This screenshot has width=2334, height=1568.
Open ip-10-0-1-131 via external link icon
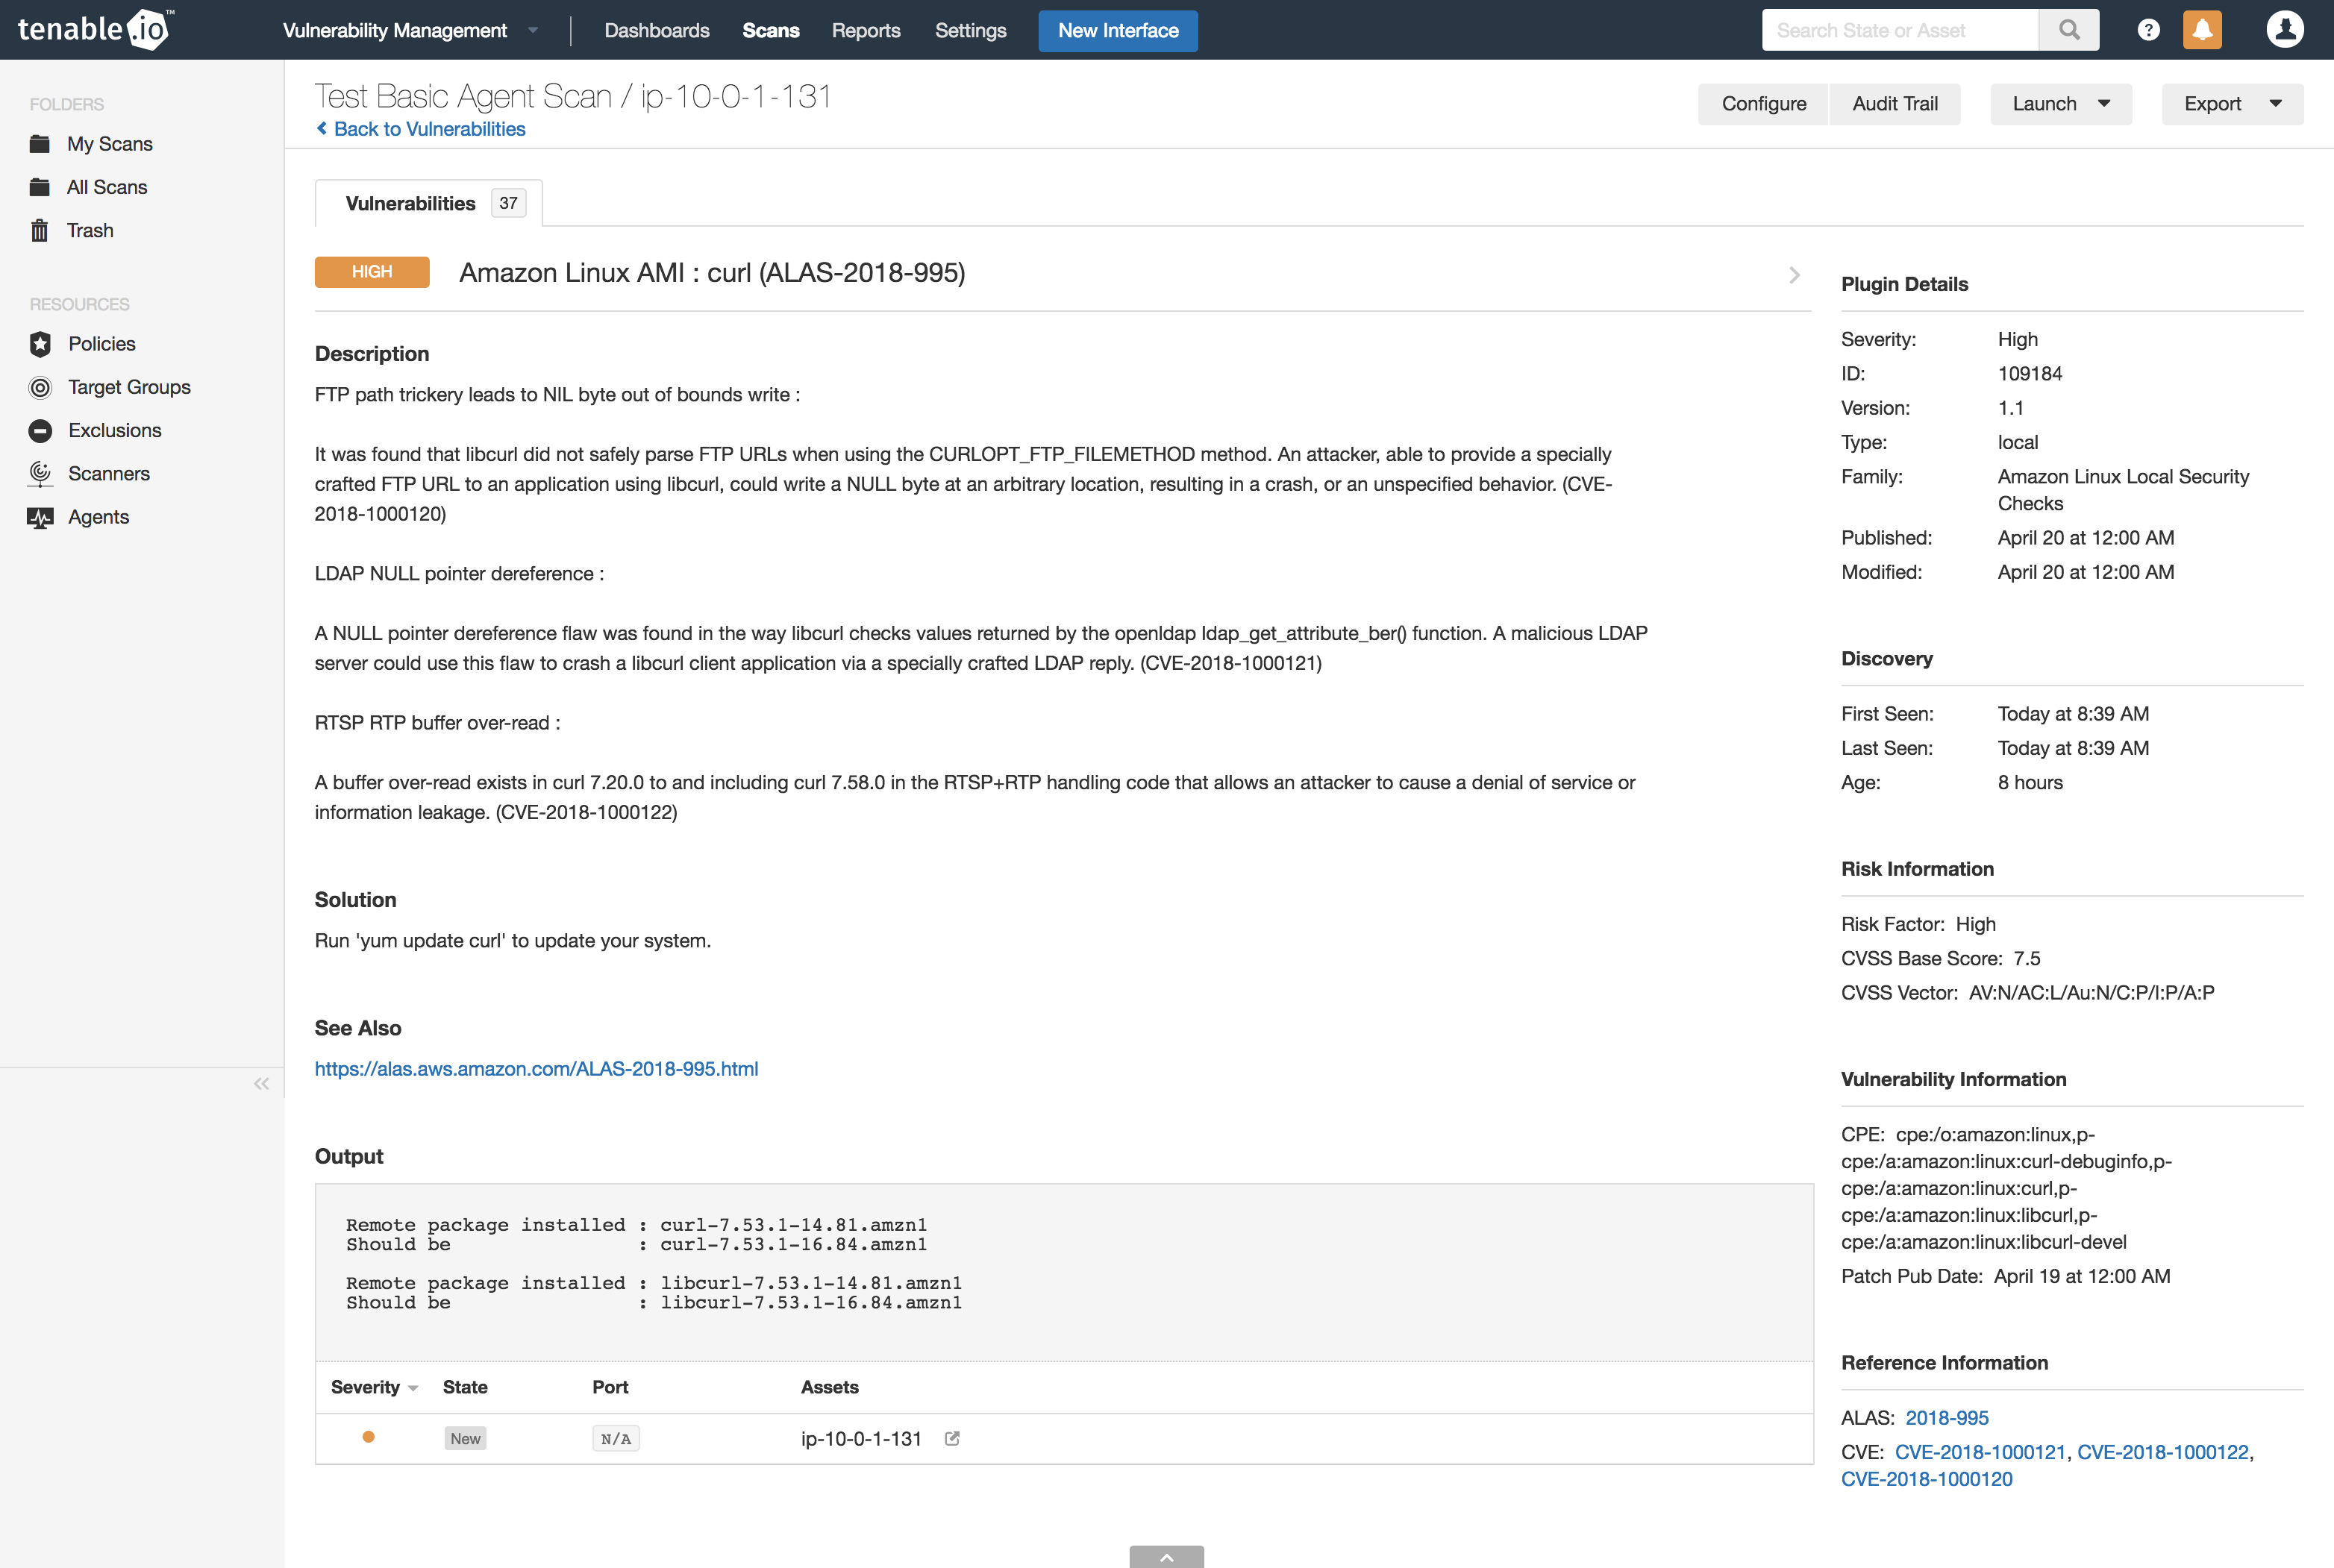tap(952, 1438)
